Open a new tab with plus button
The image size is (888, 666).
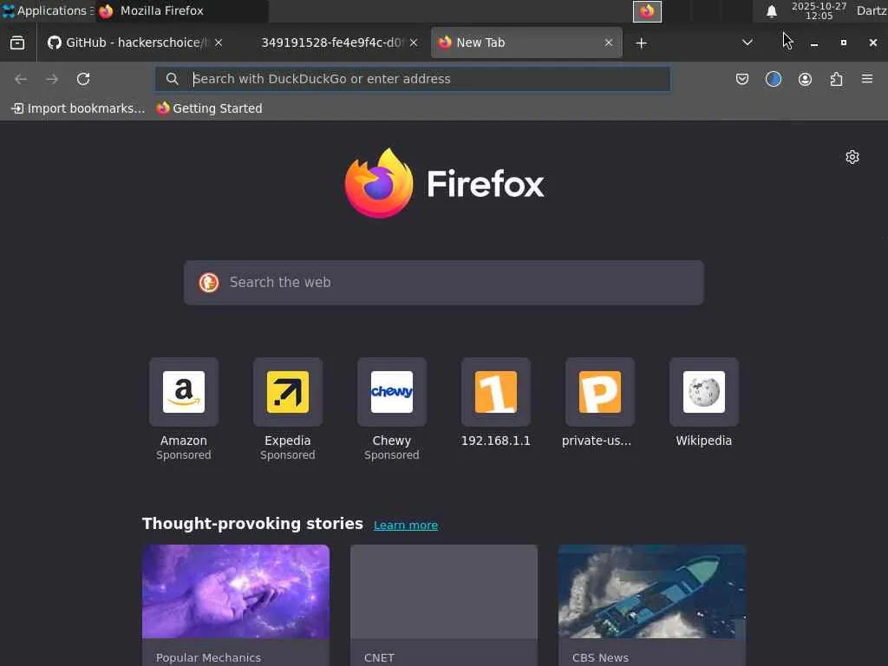click(641, 43)
